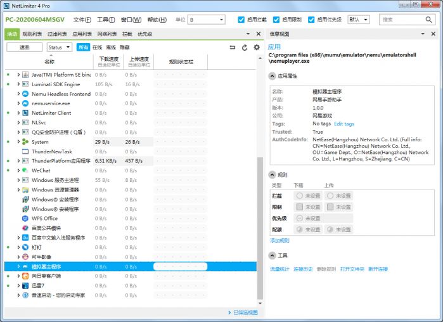
Task: Click the WeChat icon
Action: (25, 171)
